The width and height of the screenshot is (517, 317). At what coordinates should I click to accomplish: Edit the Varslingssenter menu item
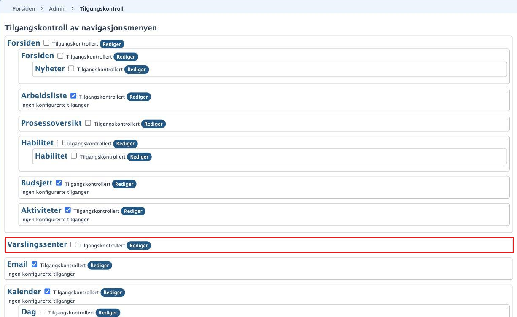click(x=139, y=246)
